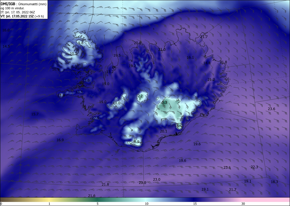Click the 23.6 value label
The height and width of the screenshot is (206, 290).
click(271, 109)
